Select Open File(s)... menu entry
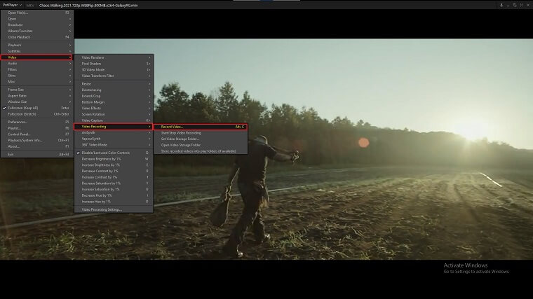Viewport: 533px width, 299px height. tap(37, 13)
